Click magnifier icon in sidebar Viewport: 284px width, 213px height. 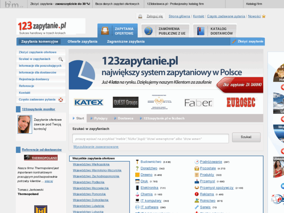(x=61, y=59)
